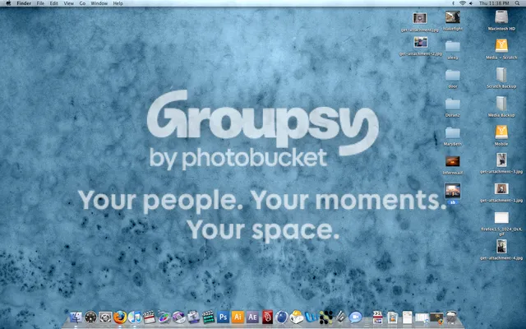Select the door folder
Image resolution: width=526 pixels, height=329 pixels.
coord(453,75)
